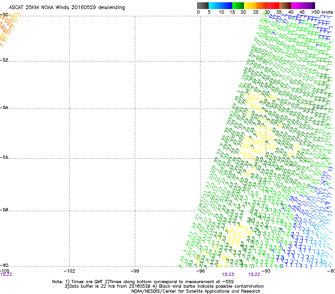Screen dimensions: 335x294
Task: Click the -50 latitude axis label
Action: tap(4, 15)
